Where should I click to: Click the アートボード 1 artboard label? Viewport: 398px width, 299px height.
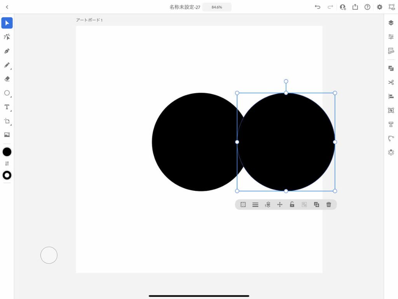pyautogui.click(x=89, y=20)
